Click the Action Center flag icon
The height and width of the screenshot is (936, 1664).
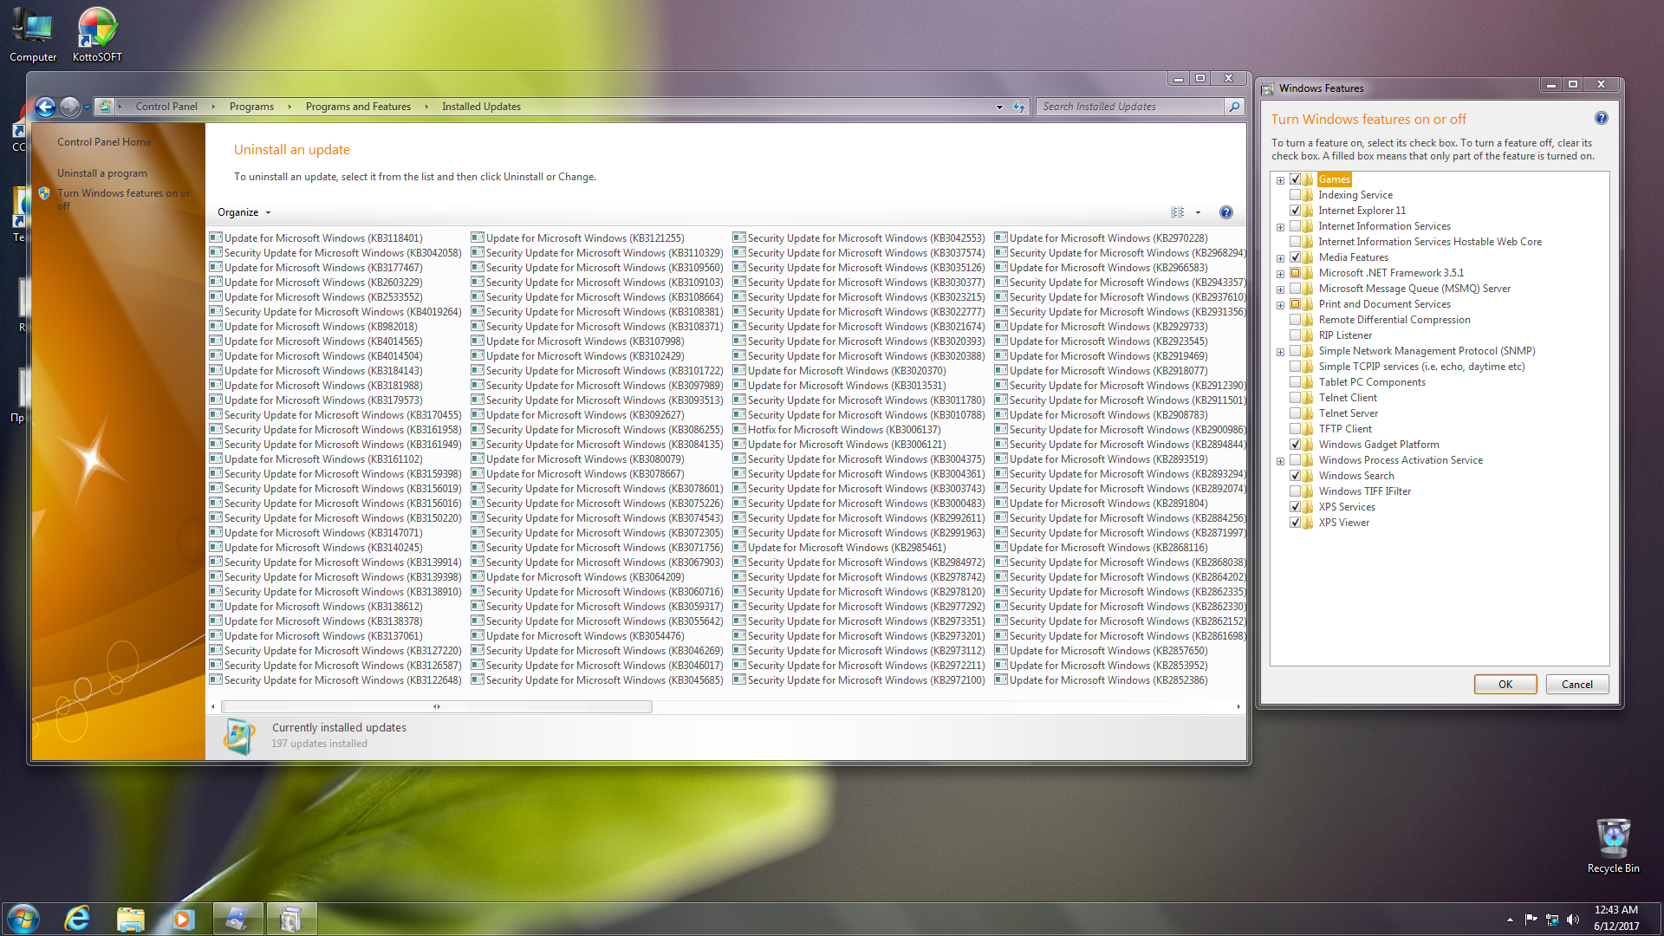pos(1531,920)
